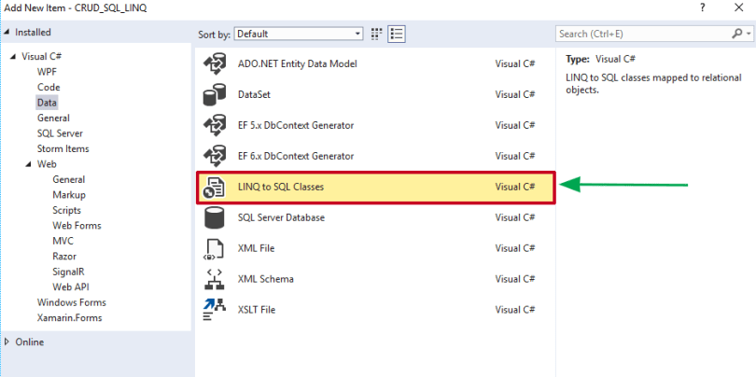Select the Code category
The image size is (756, 377).
click(x=49, y=88)
